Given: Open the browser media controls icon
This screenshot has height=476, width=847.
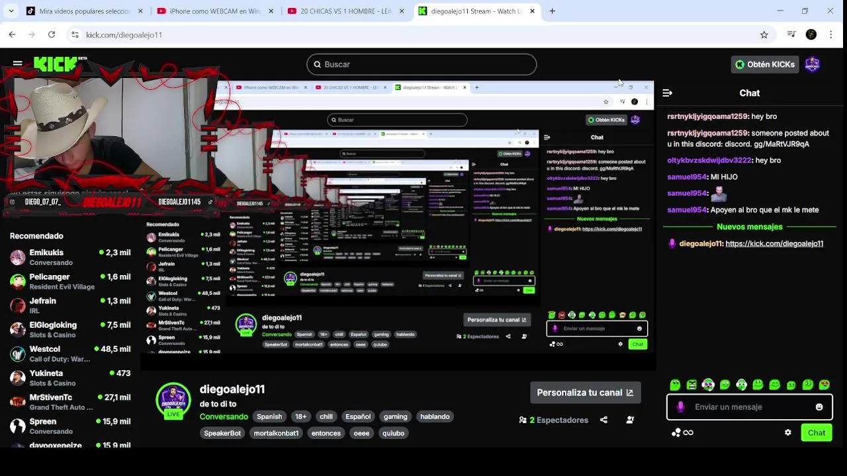Looking at the screenshot, I should point(791,34).
